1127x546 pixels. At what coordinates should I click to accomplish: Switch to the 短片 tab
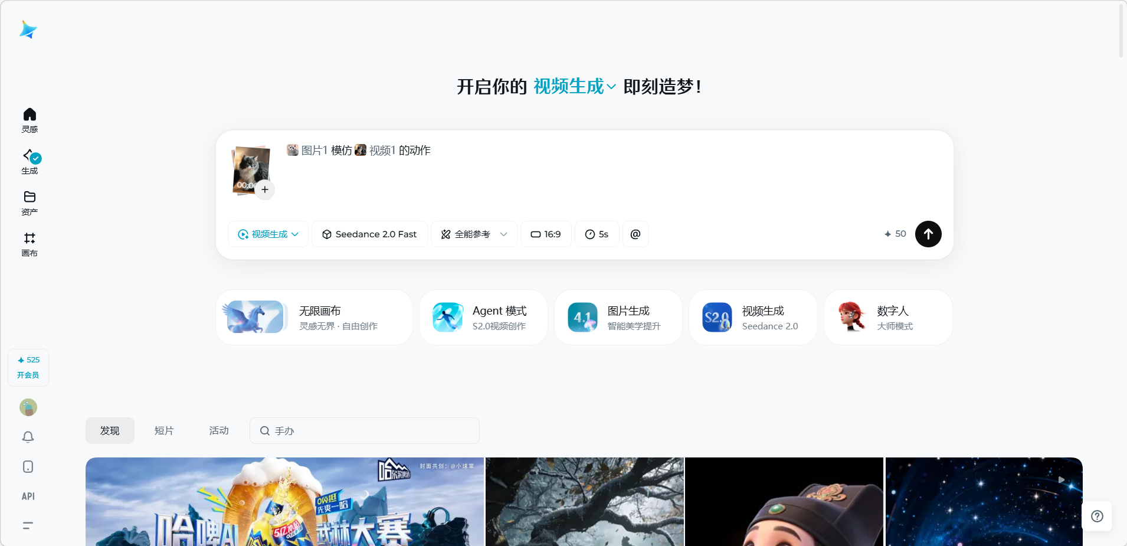click(x=164, y=431)
